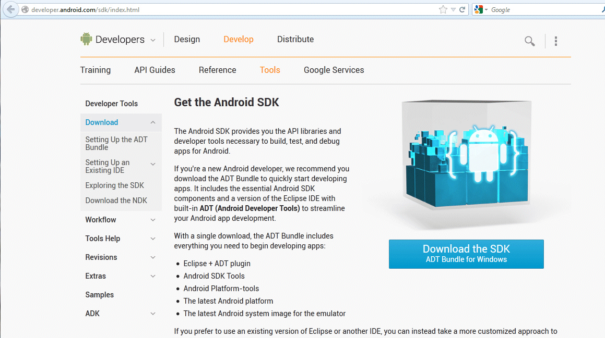Open the Design section
Screen dimensions: 605x338
pos(187,39)
